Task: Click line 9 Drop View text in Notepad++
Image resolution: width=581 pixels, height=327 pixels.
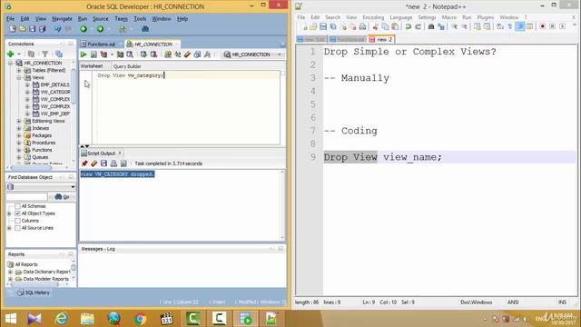Action: pos(350,157)
